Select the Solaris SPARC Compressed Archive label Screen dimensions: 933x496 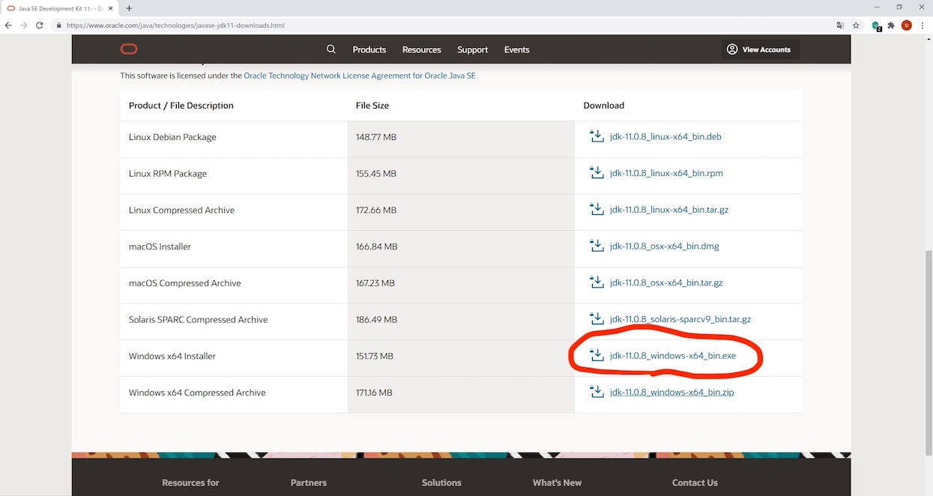click(198, 319)
